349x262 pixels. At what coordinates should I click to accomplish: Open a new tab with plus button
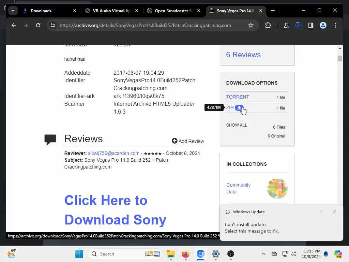(x=273, y=11)
